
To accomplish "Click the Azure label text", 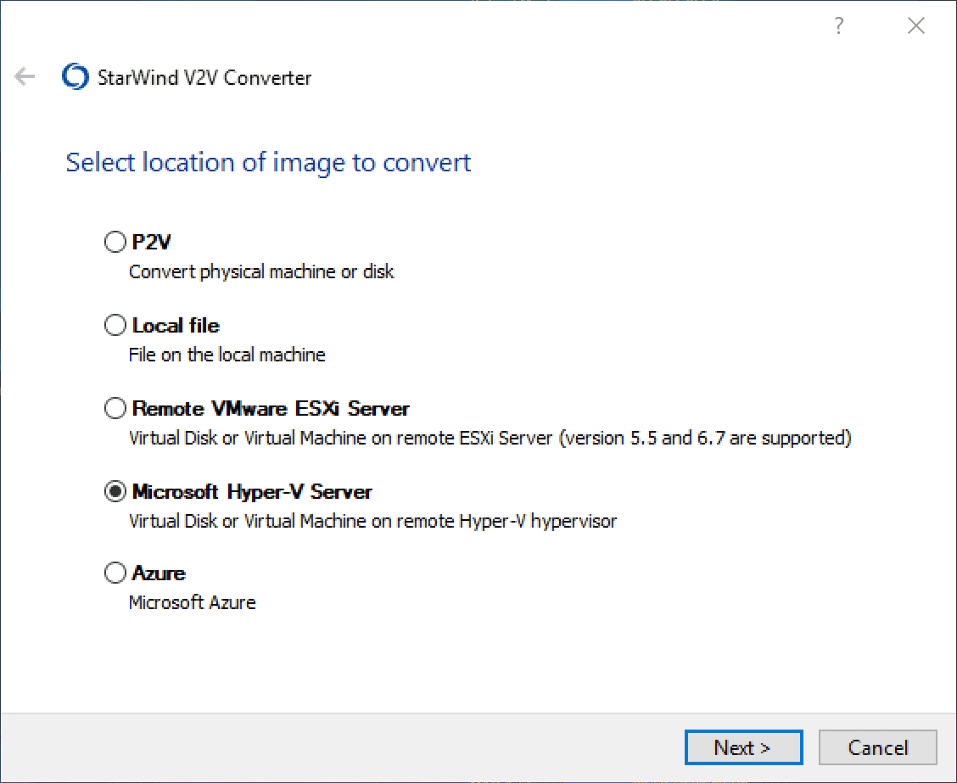I will (x=157, y=573).
